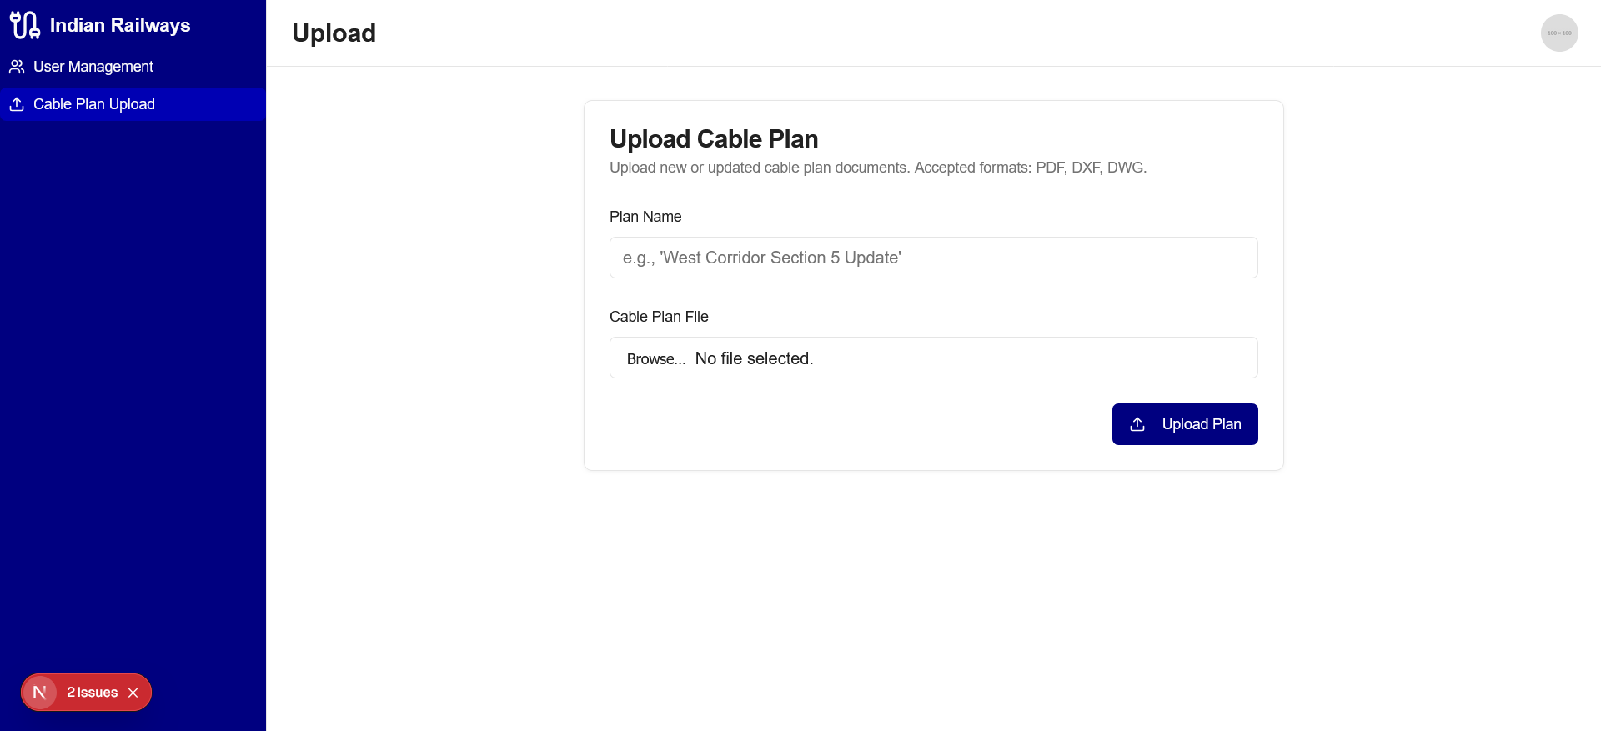The height and width of the screenshot is (731, 1601).
Task: Click the Indian Railways cable logo icon
Action: pos(25,25)
